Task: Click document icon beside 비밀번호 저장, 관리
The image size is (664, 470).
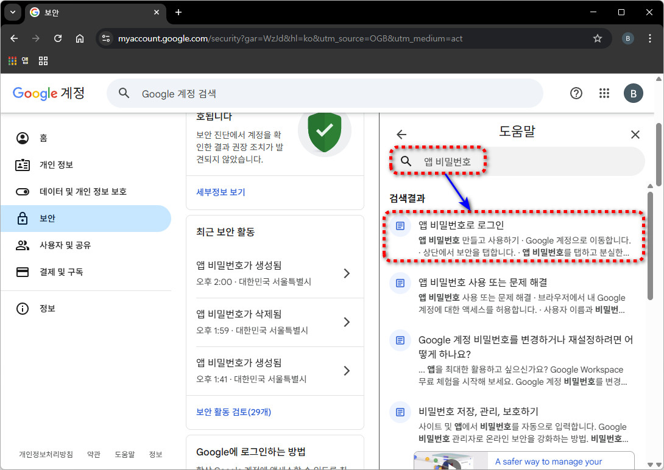Action: (x=400, y=412)
